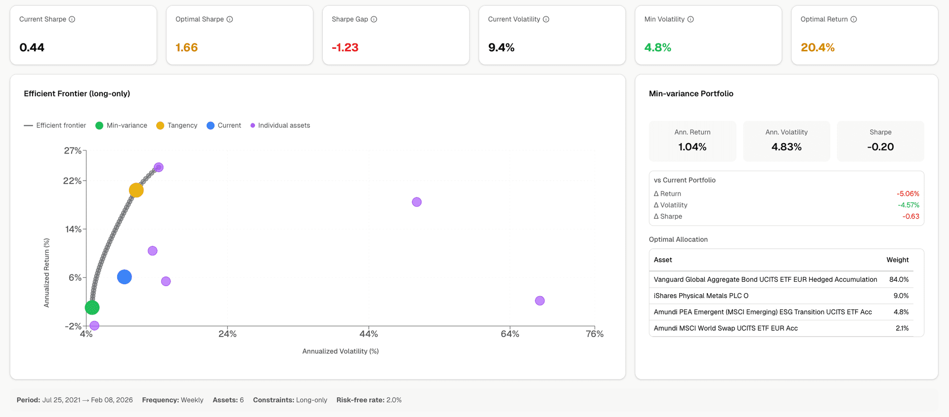Viewport: 949px width, 417px height.
Task: Click the Weight column header
Action: pos(897,260)
